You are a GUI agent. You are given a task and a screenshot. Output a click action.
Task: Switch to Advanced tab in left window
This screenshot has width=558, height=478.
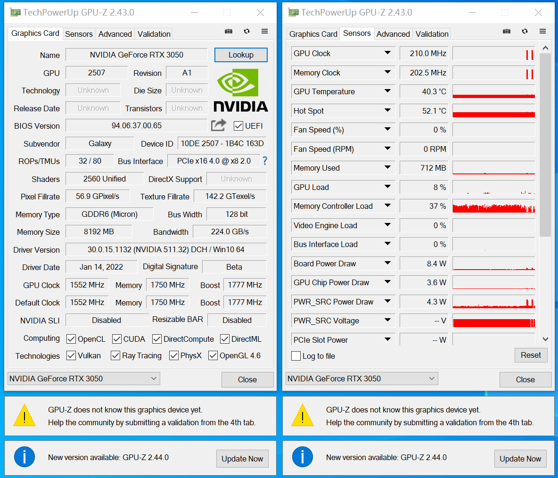[x=115, y=34]
